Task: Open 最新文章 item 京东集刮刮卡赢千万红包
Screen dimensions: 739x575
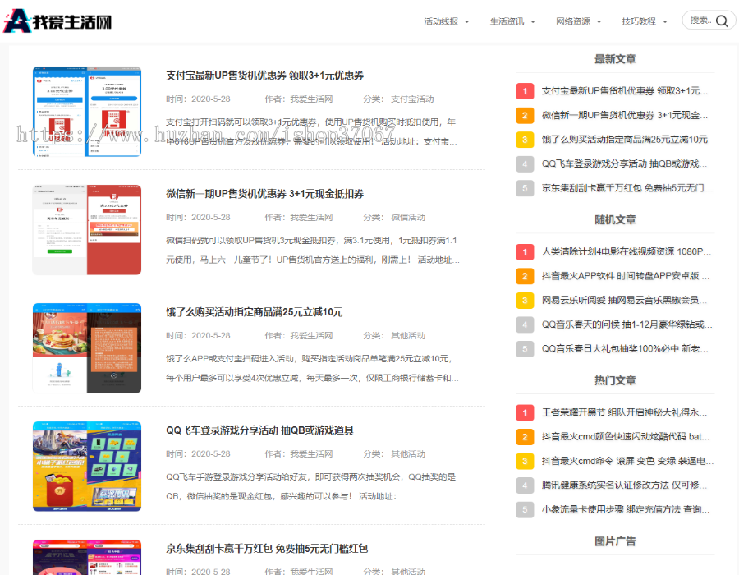Action: (627, 188)
